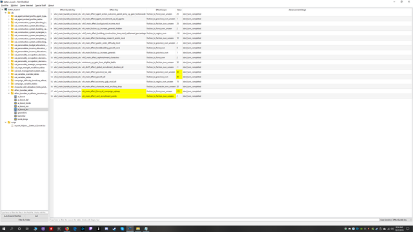
Task: Select cai_task_management_system_task folder
Action: [x=30, y=71]
